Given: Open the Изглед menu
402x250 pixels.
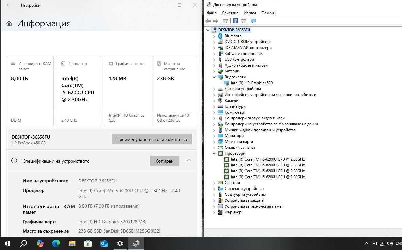Looking at the screenshot, I should click(250, 13).
